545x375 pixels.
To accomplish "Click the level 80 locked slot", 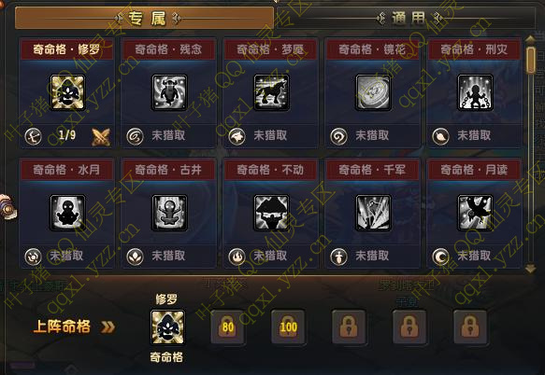I will pyautogui.click(x=228, y=327).
